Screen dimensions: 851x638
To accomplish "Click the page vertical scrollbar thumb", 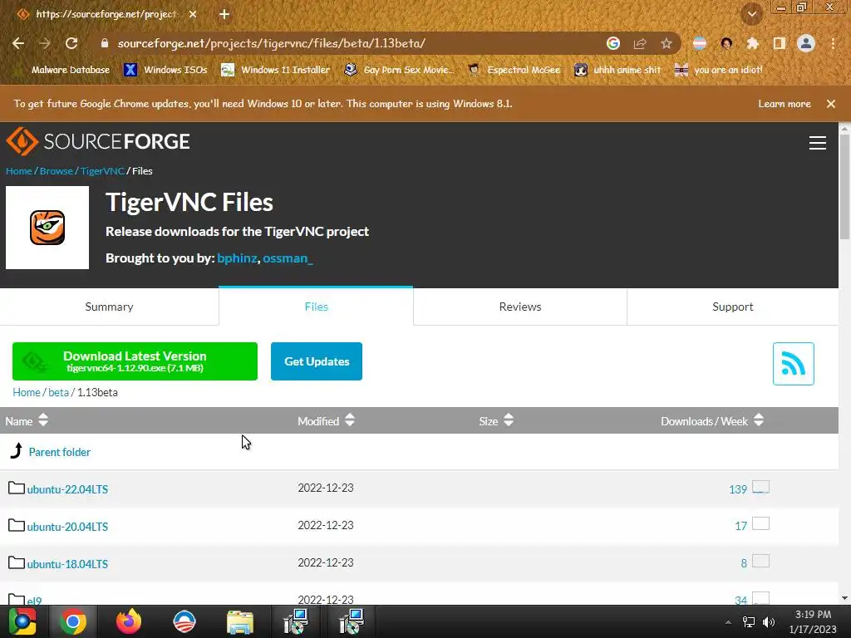I will coord(845,186).
